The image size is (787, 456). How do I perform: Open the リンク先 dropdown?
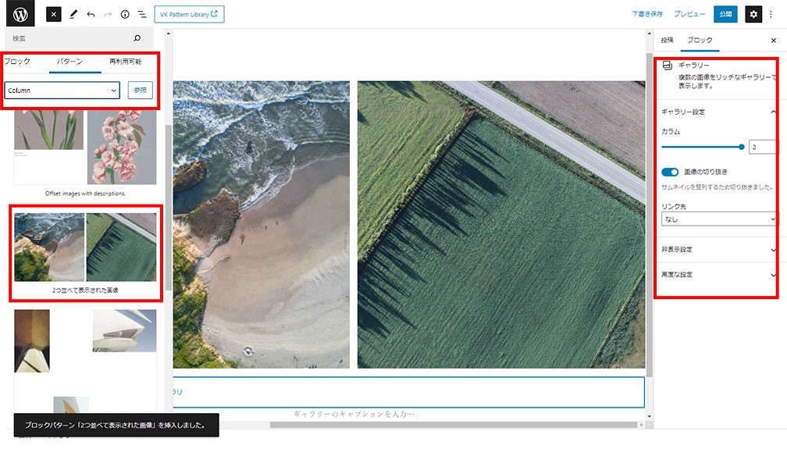point(718,219)
